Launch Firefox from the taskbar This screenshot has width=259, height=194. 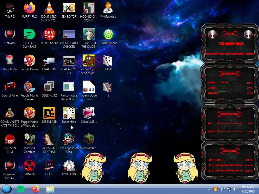35,189
